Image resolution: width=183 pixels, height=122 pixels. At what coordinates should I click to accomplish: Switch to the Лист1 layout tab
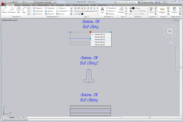[x=18, y=117]
